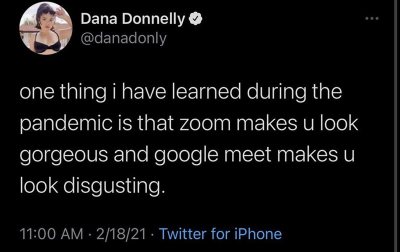Open the @danadonly handle
This screenshot has height=252, width=400.
(123, 38)
